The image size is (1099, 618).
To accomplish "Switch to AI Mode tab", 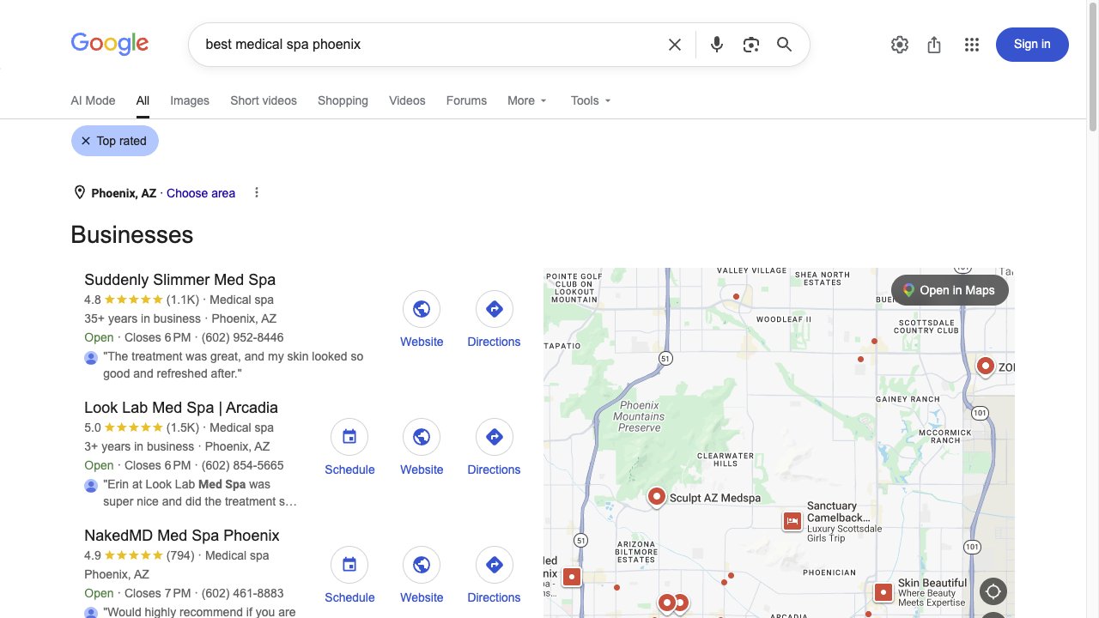I will (93, 100).
